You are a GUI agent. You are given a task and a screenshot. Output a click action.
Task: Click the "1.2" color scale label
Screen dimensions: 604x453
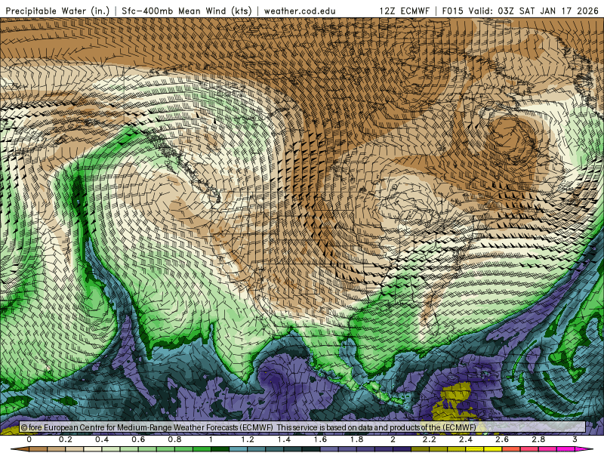click(x=248, y=439)
